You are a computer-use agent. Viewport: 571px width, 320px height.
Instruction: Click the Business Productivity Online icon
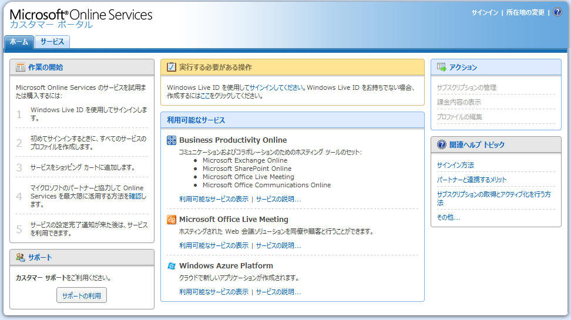pyautogui.click(x=172, y=140)
